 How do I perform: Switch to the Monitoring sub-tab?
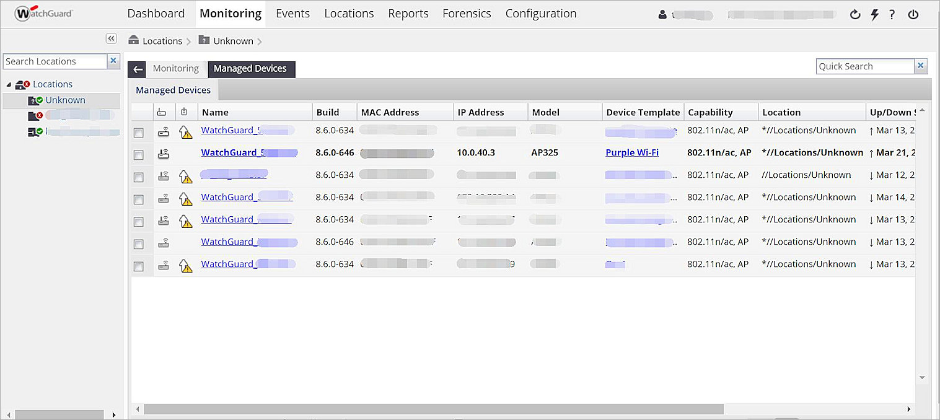175,69
